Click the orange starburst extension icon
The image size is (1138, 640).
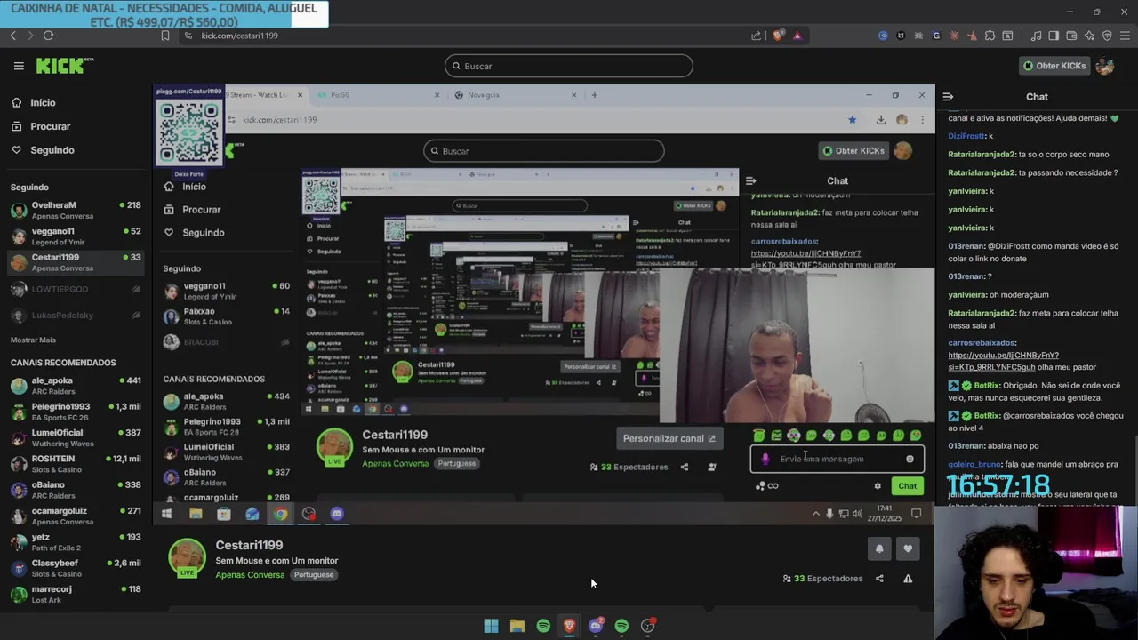(x=954, y=36)
